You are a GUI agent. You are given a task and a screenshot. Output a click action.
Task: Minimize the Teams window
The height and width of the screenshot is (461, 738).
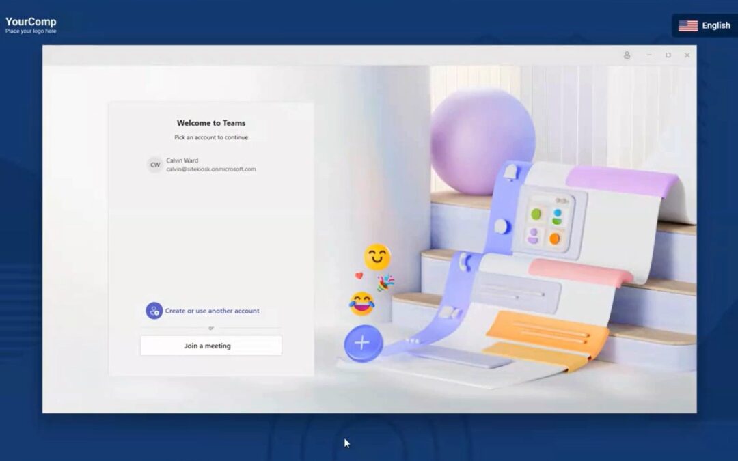coord(649,55)
